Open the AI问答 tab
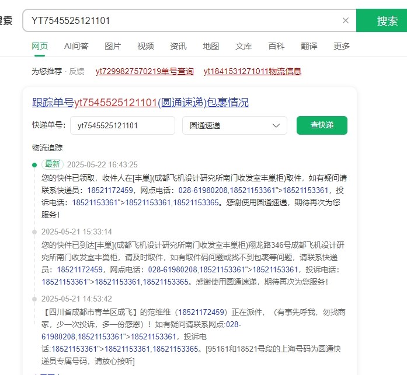Viewport: 407px width, 375px height. coord(76,46)
